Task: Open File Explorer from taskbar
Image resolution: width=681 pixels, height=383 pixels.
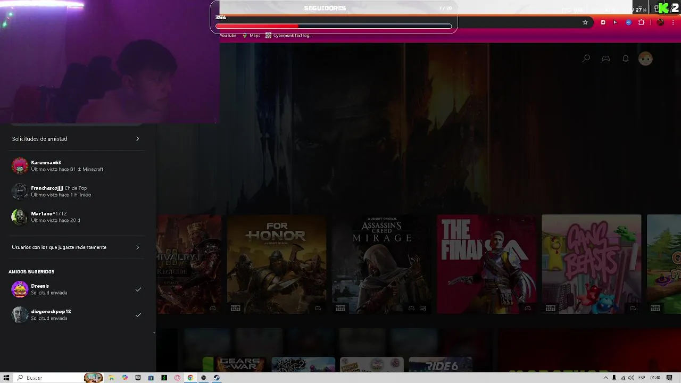Action: (111, 378)
